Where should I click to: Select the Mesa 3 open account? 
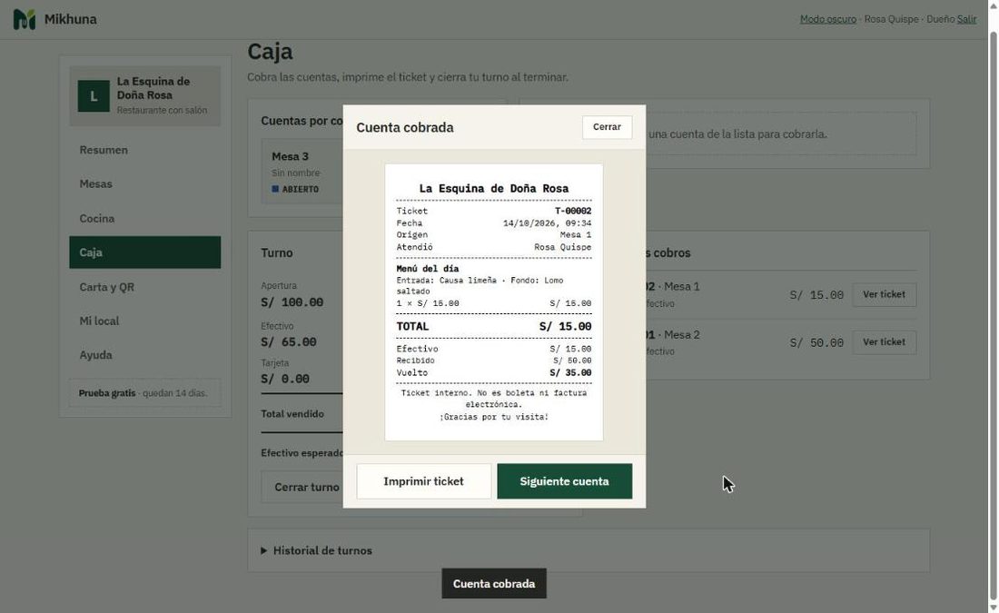(302, 172)
